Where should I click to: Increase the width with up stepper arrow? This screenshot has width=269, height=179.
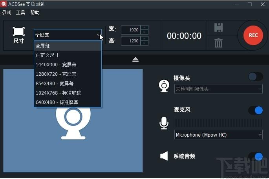145,27
